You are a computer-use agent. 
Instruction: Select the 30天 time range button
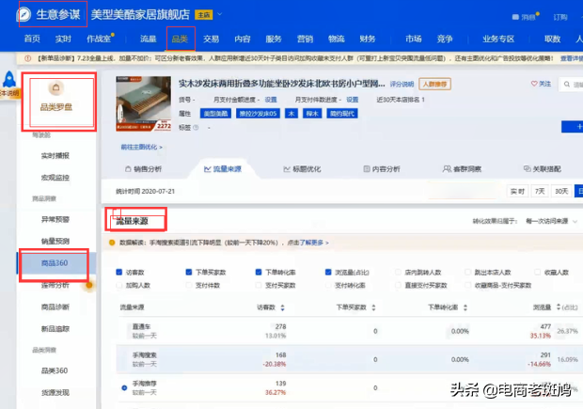tap(561, 191)
